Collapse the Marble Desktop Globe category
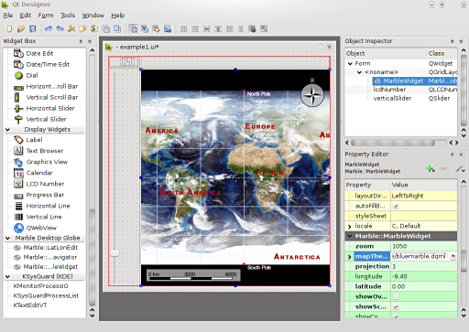469x332 pixels. [x=7, y=238]
